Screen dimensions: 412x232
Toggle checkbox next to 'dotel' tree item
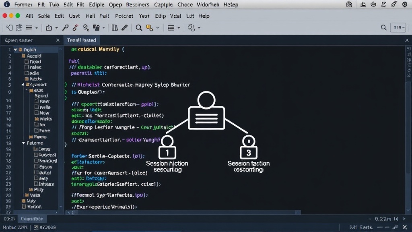tap(36, 172)
